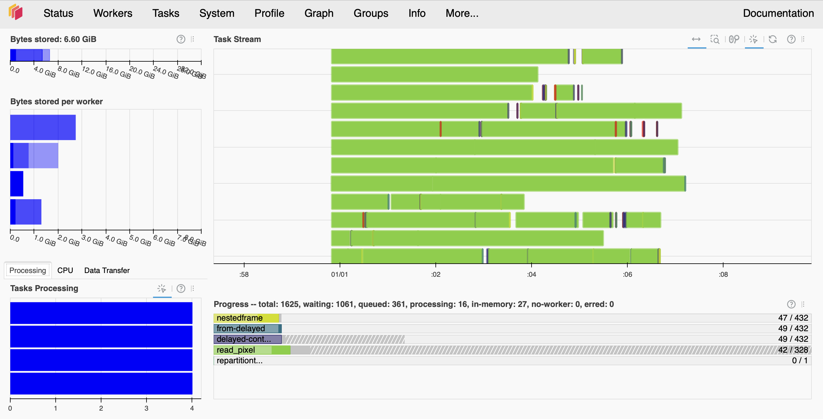Toggle the pan tool in Task Stream
This screenshot has height=419, width=823.
696,39
